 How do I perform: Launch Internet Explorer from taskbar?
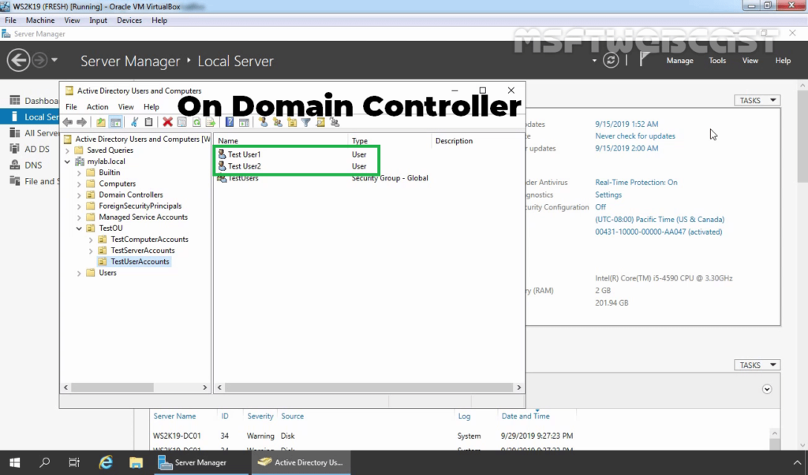pyautogui.click(x=106, y=462)
